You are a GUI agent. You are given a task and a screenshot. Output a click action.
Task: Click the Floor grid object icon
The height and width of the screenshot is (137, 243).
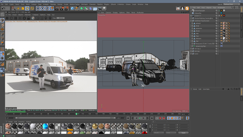coord(95,8)
